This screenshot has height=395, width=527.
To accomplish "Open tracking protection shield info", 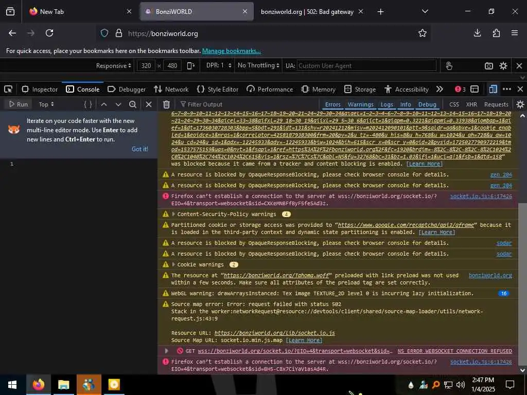I will tap(104, 33).
